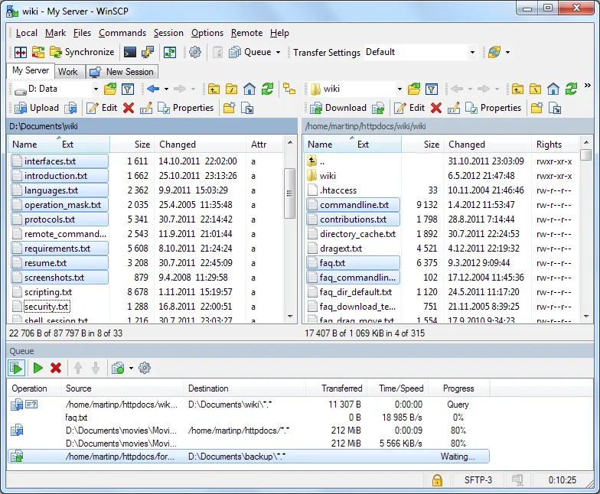This screenshot has width=600, height=494.
Task: Click the remote red Delete icon
Action: pos(436,109)
